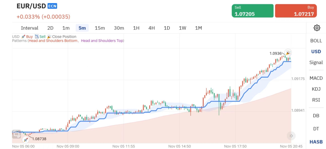The width and height of the screenshot is (326, 149).
Task: Click the EUR/USD symbol title
Action: point(31,6)
